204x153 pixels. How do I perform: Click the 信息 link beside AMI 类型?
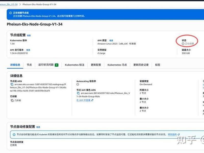pyautogui.click(x=111, y=41)
